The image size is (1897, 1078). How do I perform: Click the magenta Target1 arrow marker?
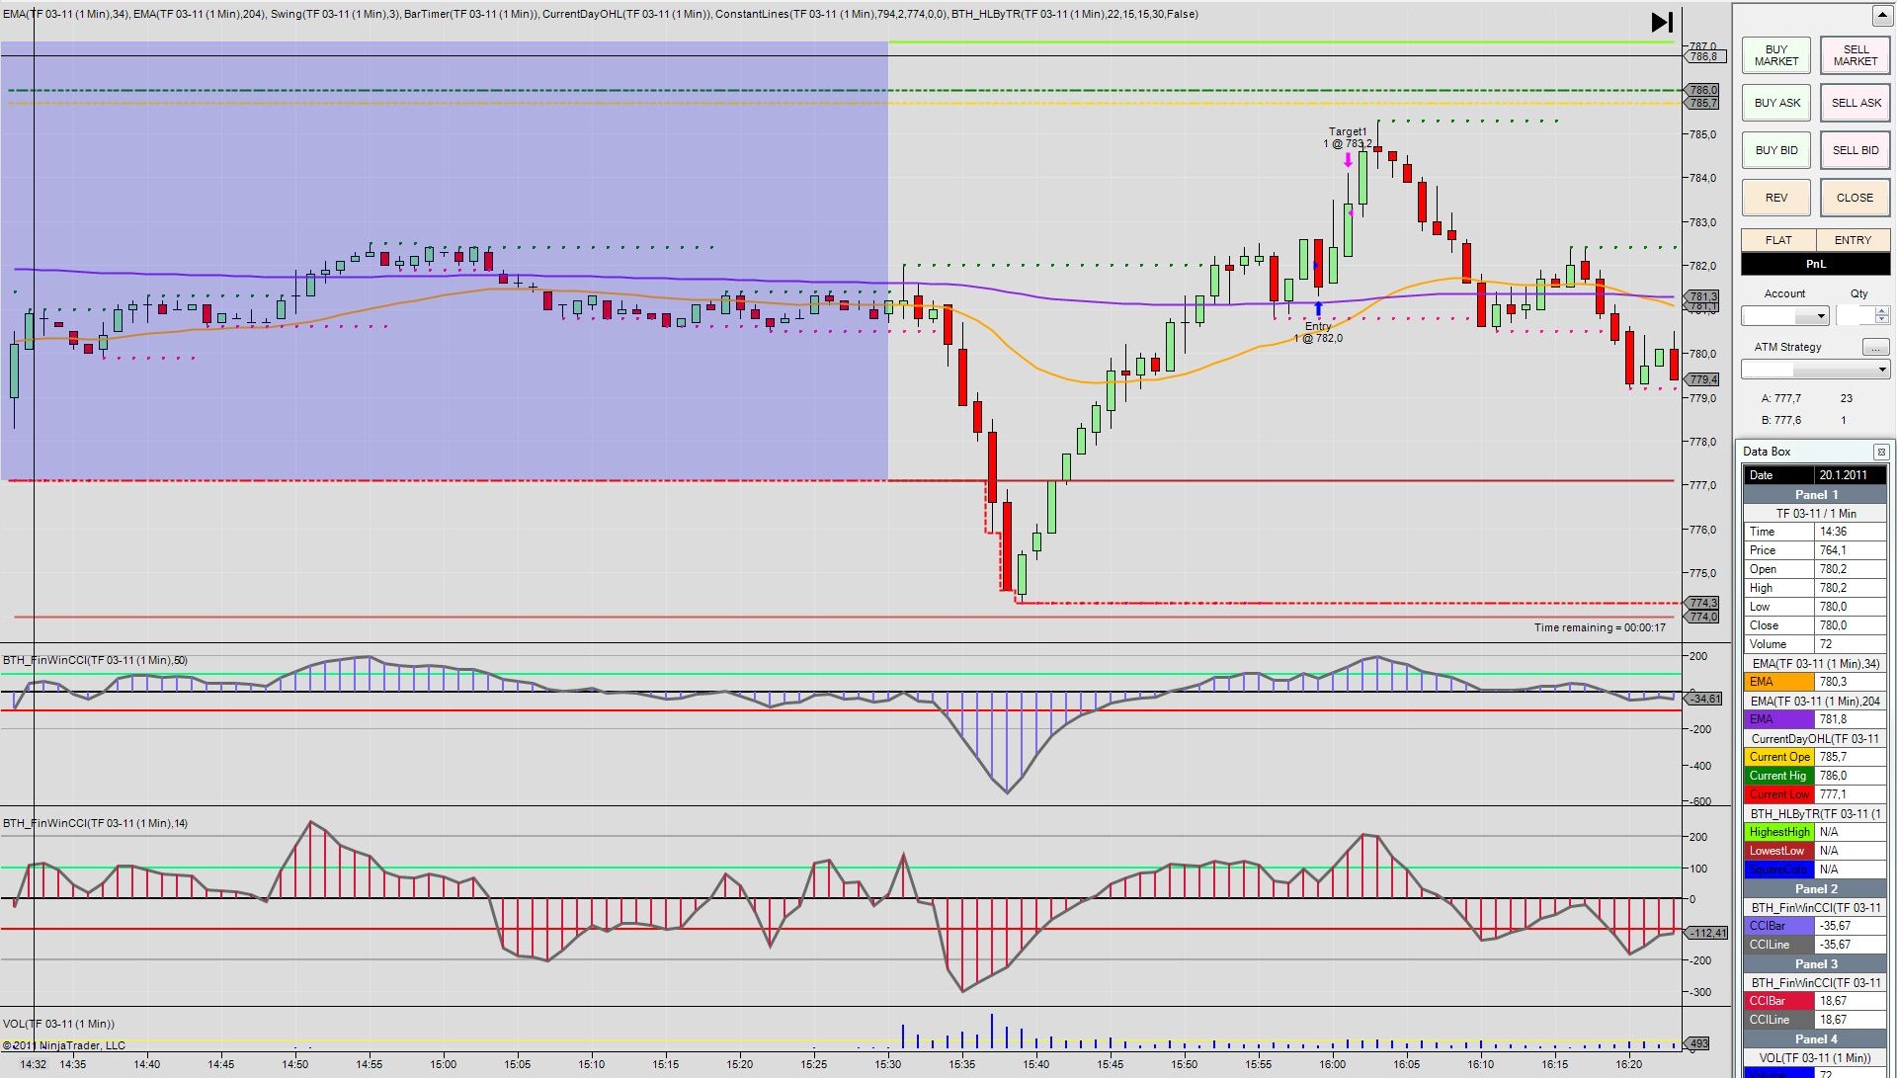coord(1348,160)
